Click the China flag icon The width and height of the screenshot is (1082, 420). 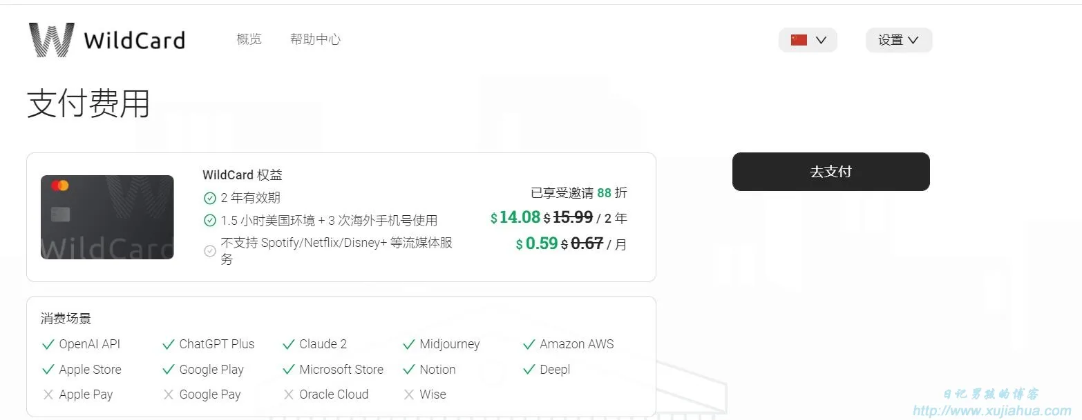tap(799, 40)
